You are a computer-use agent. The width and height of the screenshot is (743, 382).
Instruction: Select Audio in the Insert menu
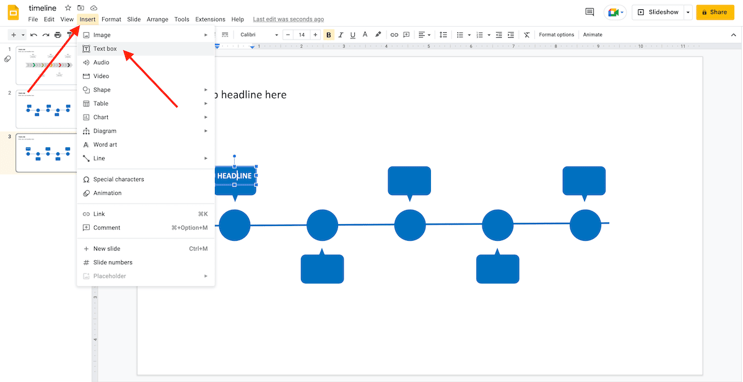point(146,63)
